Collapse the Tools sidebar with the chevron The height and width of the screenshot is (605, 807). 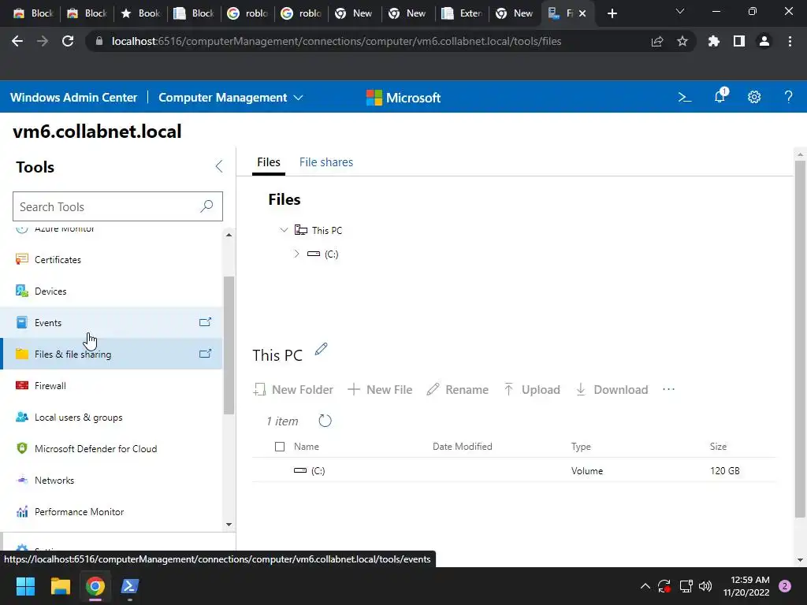(x=219, y=166)
